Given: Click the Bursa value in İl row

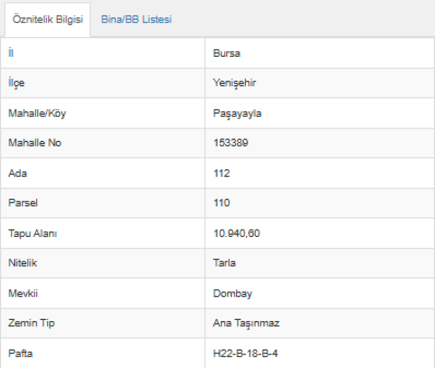Looking at the screenshot, I should tap(227, 53).
